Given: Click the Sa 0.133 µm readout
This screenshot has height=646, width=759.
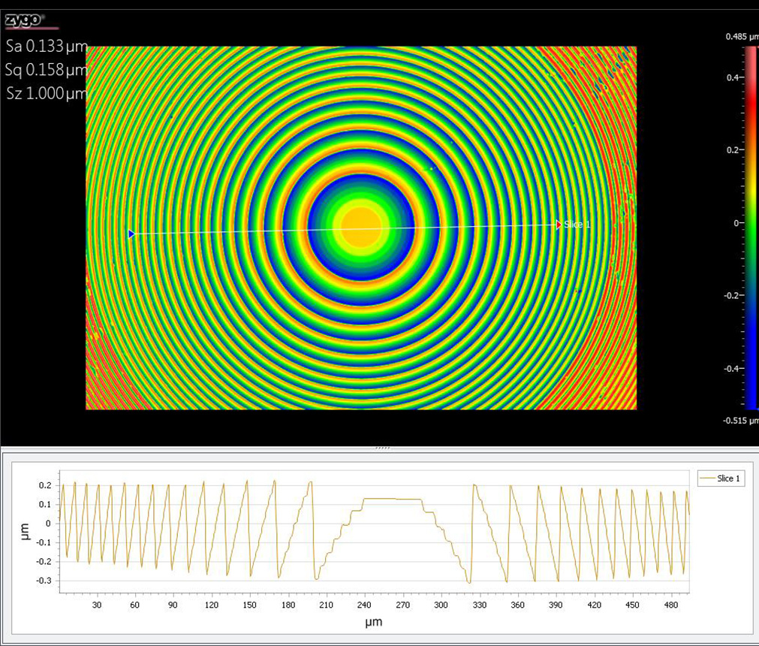Looking at the screenshot, I should [47, 47].
